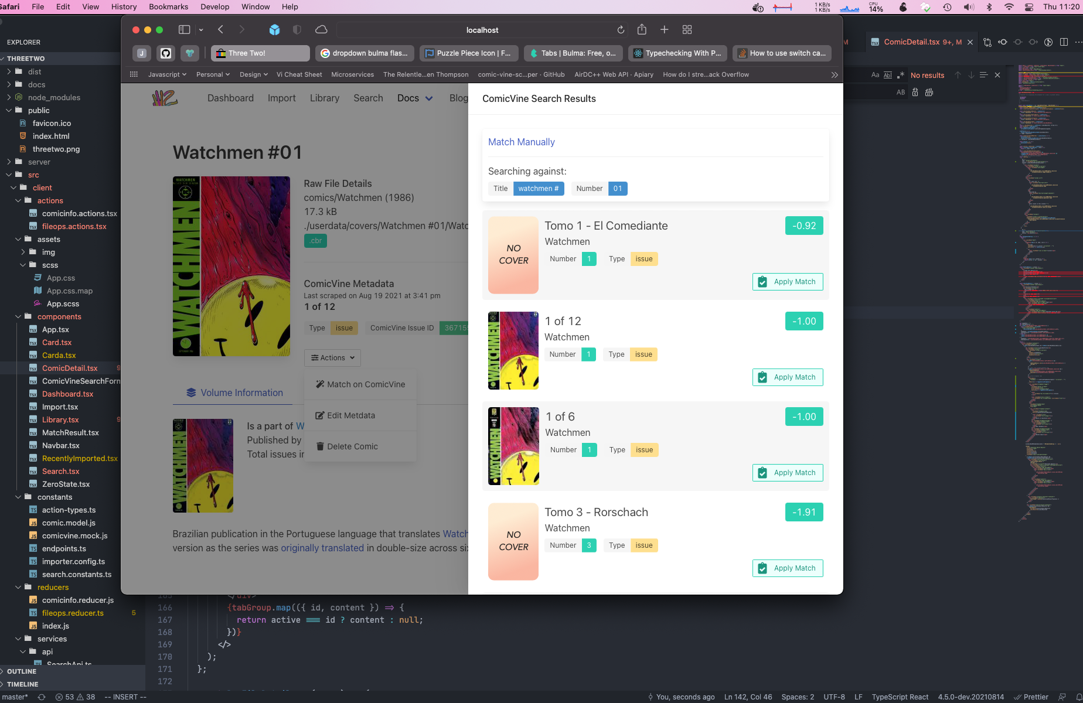Enable regular expression search toggle

tap(901, 75)
